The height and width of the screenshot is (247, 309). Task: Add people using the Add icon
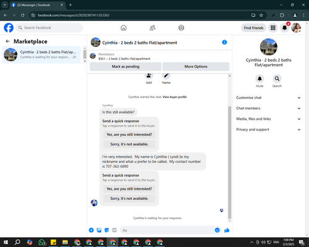(149, 76)
